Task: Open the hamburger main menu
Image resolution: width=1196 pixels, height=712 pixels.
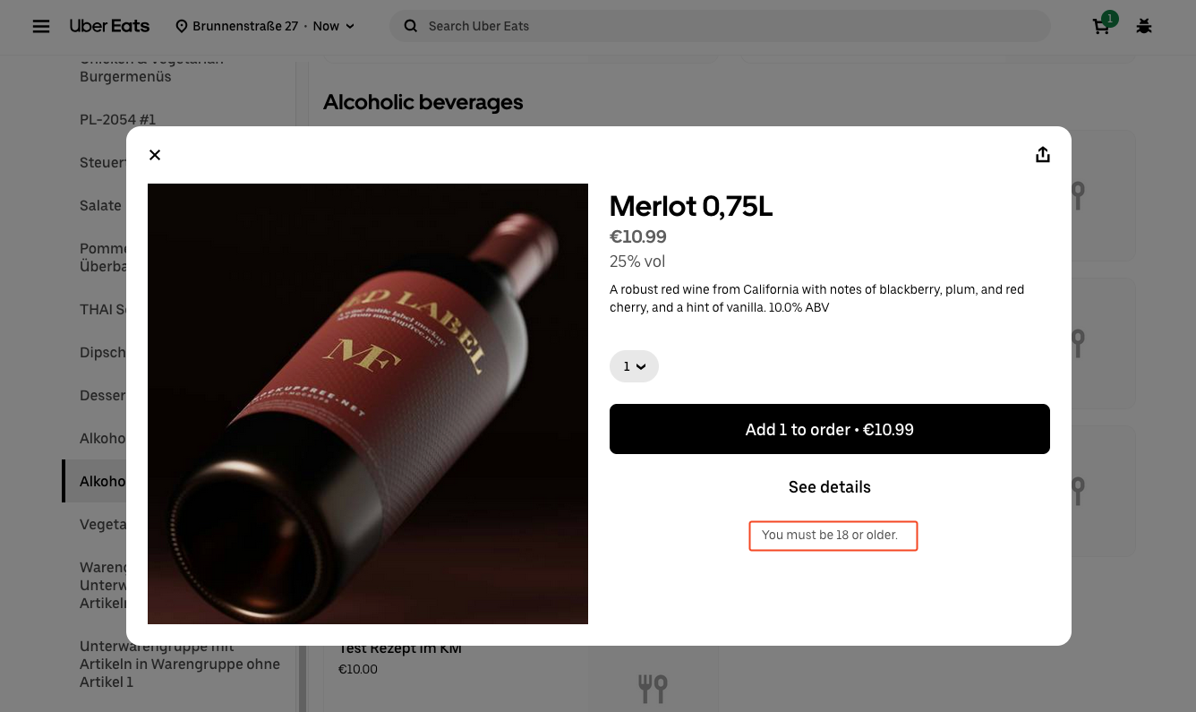Action: coord(41,26)
